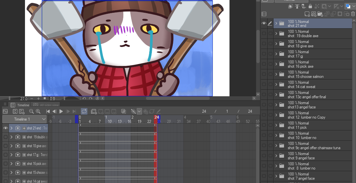Switch to the All sides view tab

tap(46, 105)
